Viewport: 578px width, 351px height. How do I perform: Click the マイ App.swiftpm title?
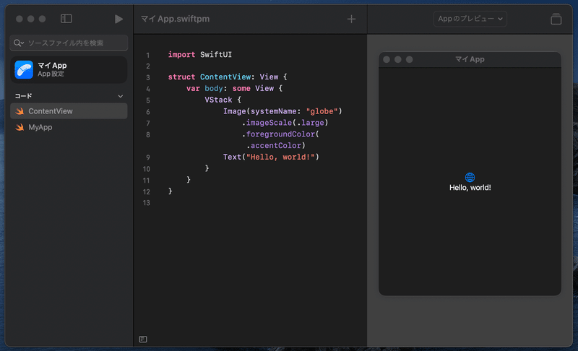[176, 19]
